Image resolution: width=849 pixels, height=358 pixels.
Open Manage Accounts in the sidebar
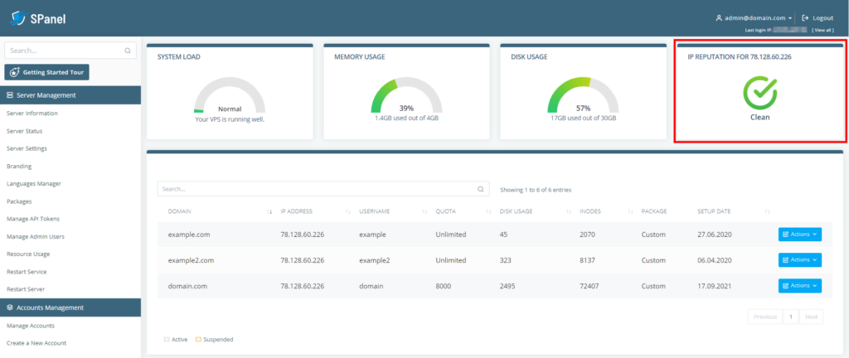[x=31, y=326]
